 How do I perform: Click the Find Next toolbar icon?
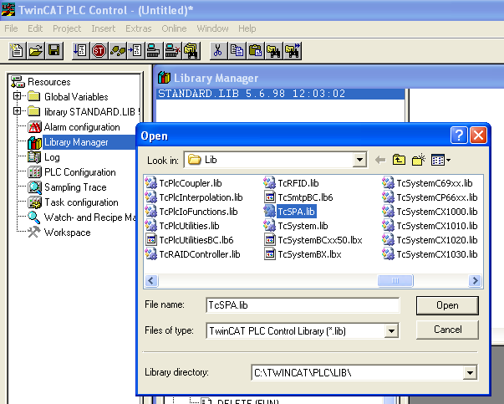[293, 51]
